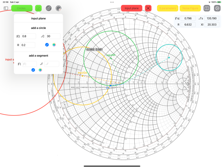Focus the segment |Γ| magnitude field
The height and width of the screenshot is (168, 224).
coord(29,64)
